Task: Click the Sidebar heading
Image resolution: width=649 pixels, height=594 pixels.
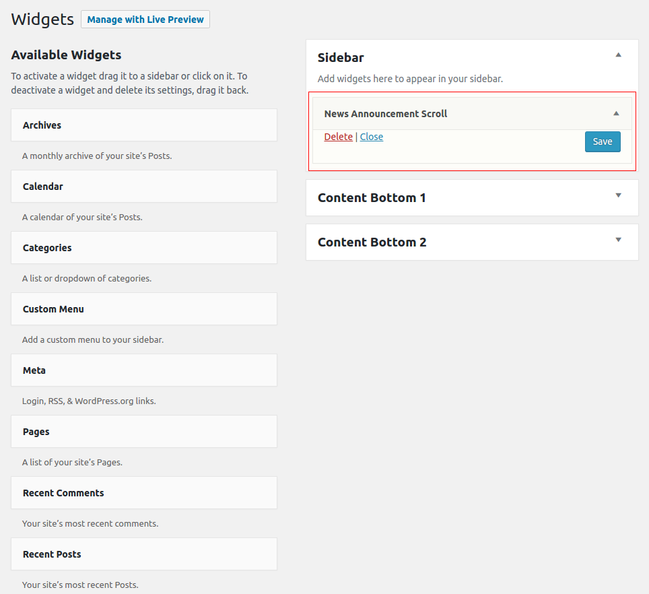Action: click(x=341, y=57)
